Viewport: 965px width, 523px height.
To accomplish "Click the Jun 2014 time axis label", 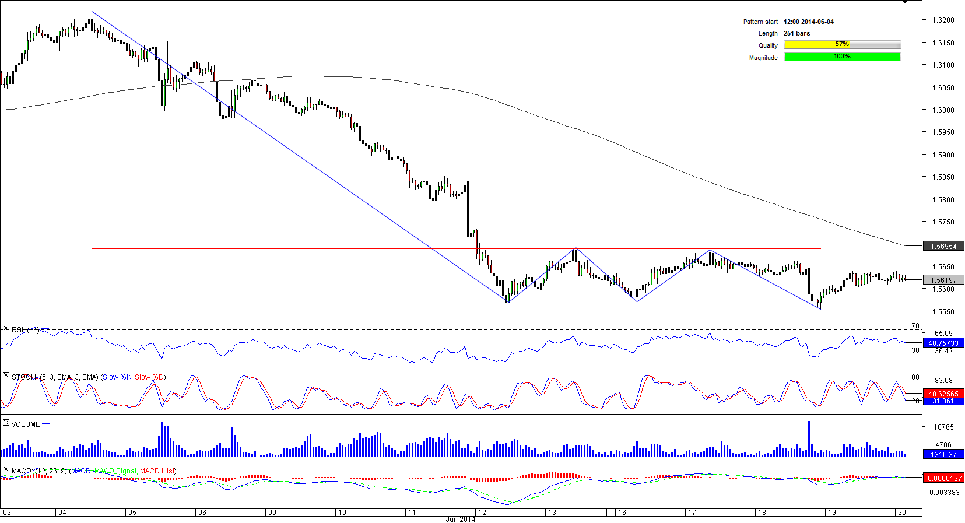I will pyautogui.click(x=460, y=519).
